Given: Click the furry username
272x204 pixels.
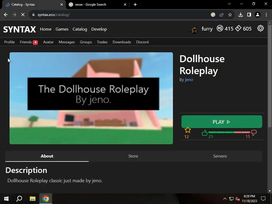Looking at the screenshot, I should point(207,29).
